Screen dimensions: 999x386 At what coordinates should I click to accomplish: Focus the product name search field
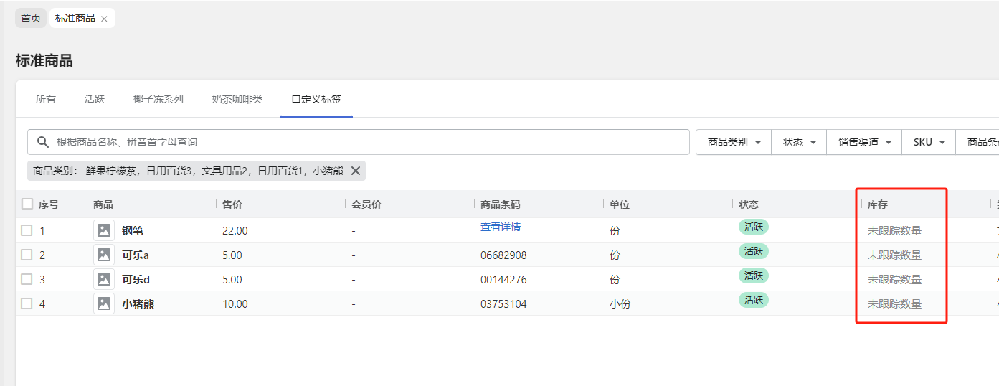(x=366, y=142)
